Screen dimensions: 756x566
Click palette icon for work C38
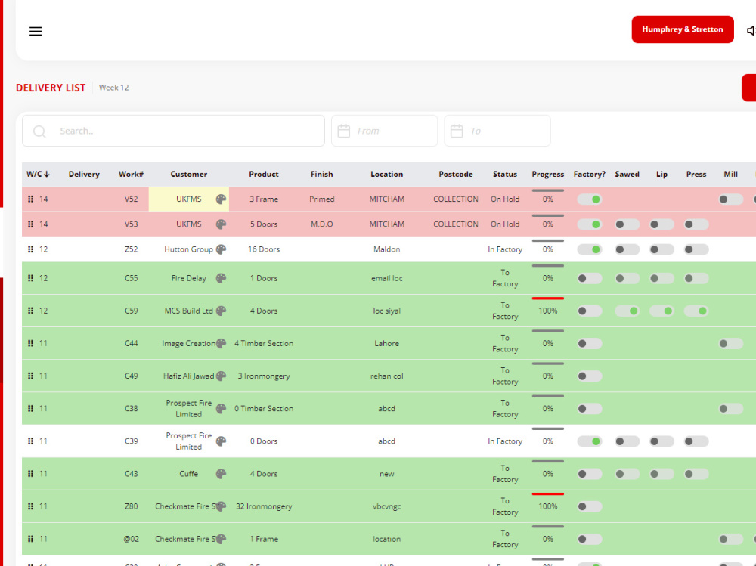point(221,408)
